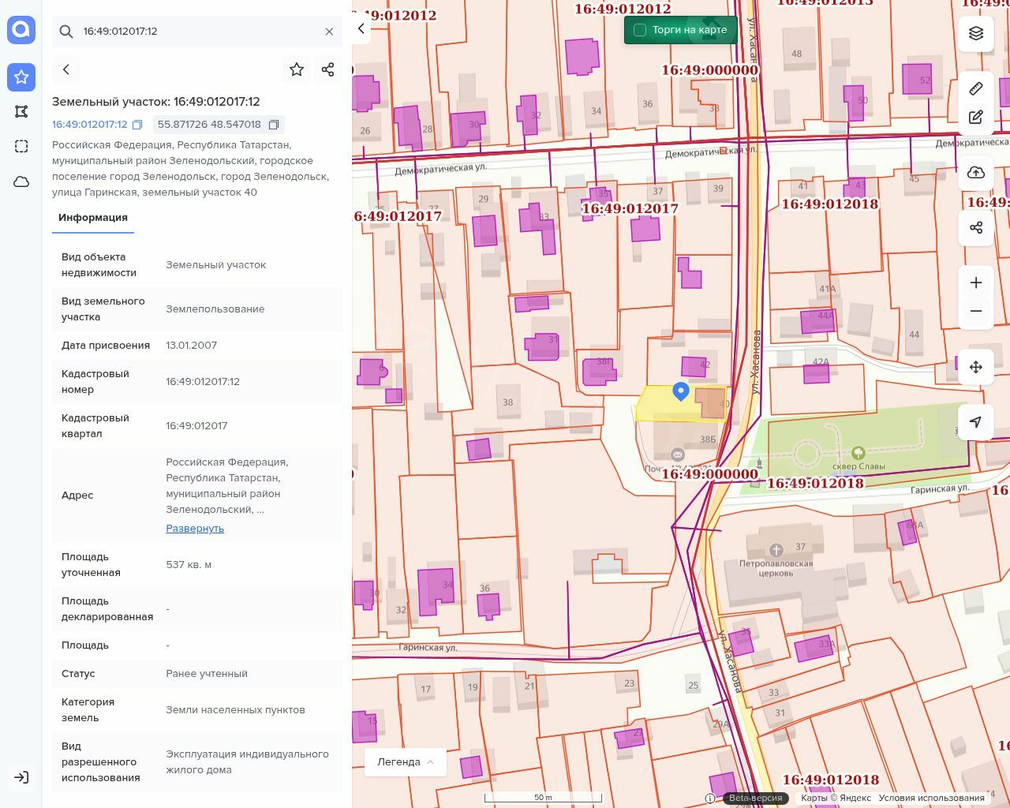Click the draw/edit pencil tool
This screenshot has width=1010, height=808.
click(976, 118)
